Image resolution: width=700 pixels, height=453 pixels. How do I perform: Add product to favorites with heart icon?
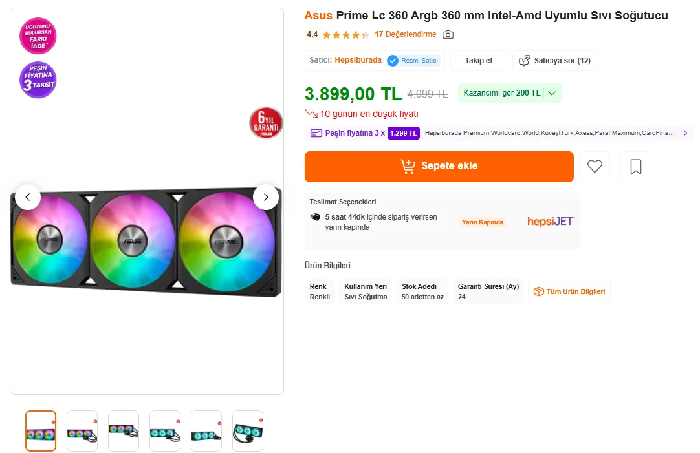[x=595, y=167]
